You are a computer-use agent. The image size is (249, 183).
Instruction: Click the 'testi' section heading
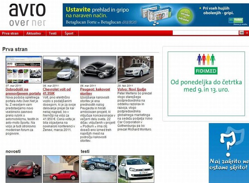85,151
